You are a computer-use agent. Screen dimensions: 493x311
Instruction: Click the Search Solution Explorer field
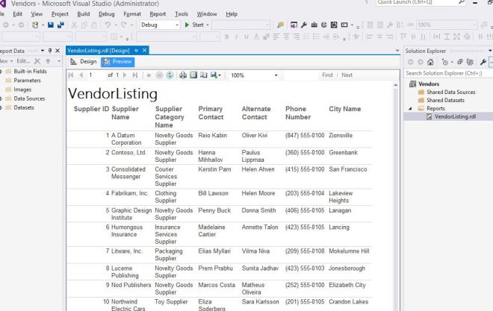(x=445, y=73)
